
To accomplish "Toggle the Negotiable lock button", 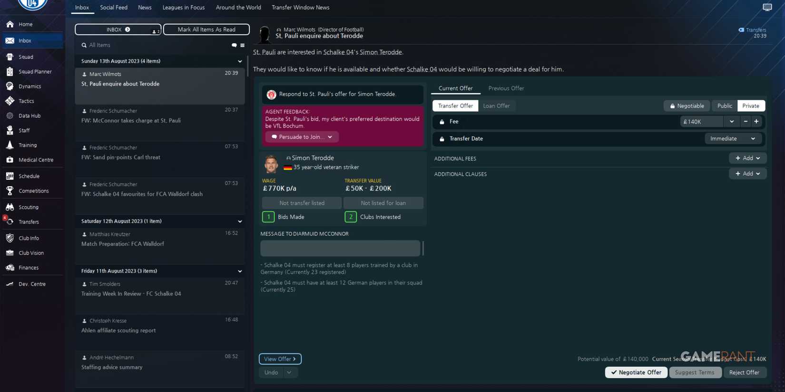I will point(687,106).
